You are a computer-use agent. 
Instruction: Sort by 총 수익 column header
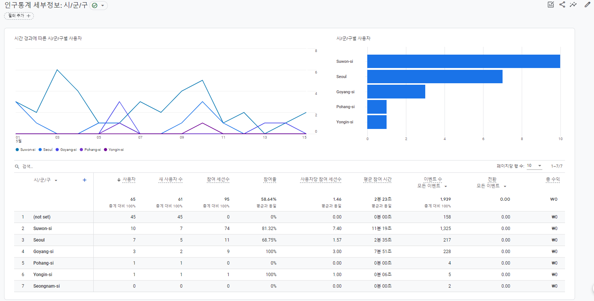coord(553,179)
